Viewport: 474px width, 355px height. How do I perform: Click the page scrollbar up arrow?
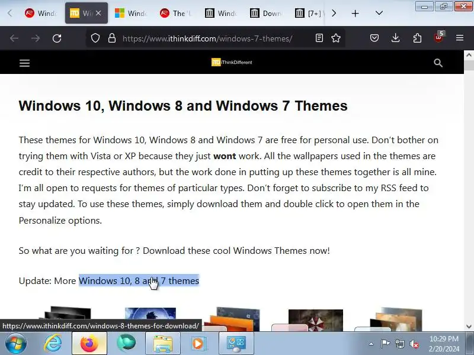469,55
